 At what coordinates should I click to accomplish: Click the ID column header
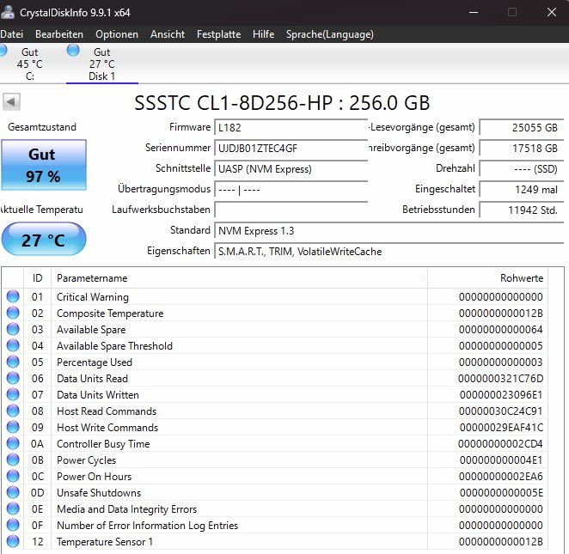pos(37,278)
